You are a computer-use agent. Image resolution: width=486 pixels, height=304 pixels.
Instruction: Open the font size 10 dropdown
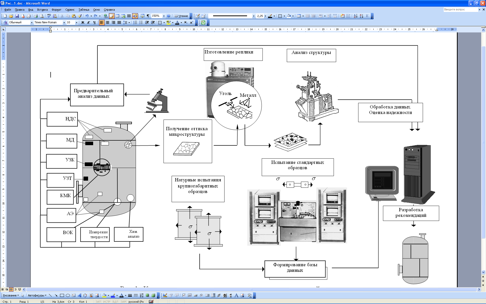click(x=76, y=23)
